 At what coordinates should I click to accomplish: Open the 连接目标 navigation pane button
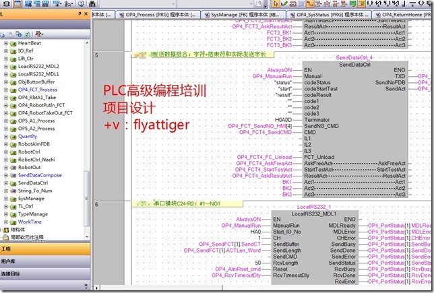pos(45,274)
